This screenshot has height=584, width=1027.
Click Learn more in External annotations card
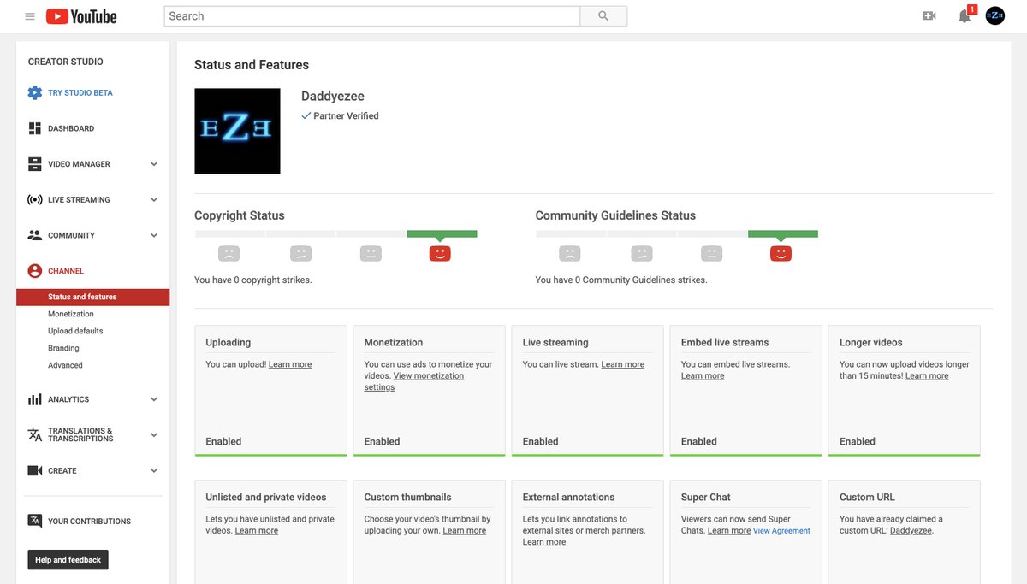click(x=544, y=542)
